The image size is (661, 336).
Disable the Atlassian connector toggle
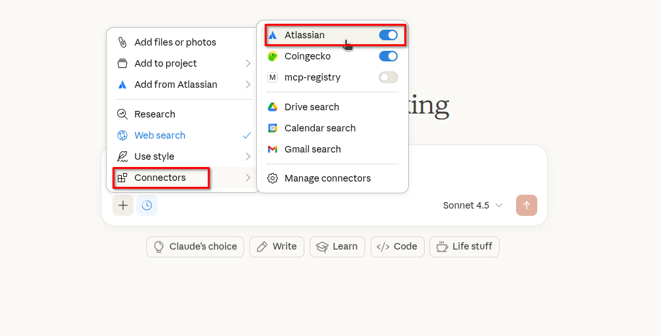(388, 35)
